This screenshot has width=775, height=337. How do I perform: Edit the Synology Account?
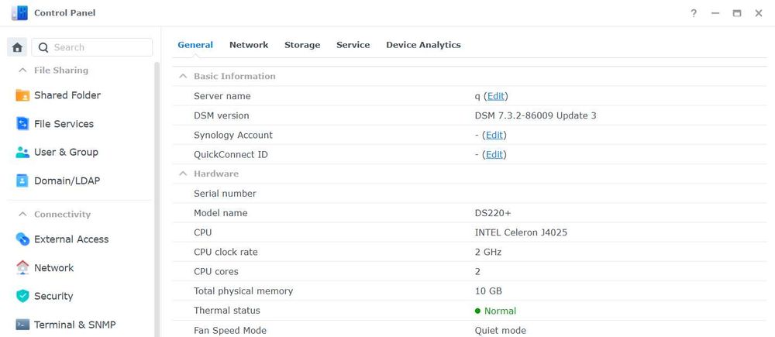(x=494, y=136)
